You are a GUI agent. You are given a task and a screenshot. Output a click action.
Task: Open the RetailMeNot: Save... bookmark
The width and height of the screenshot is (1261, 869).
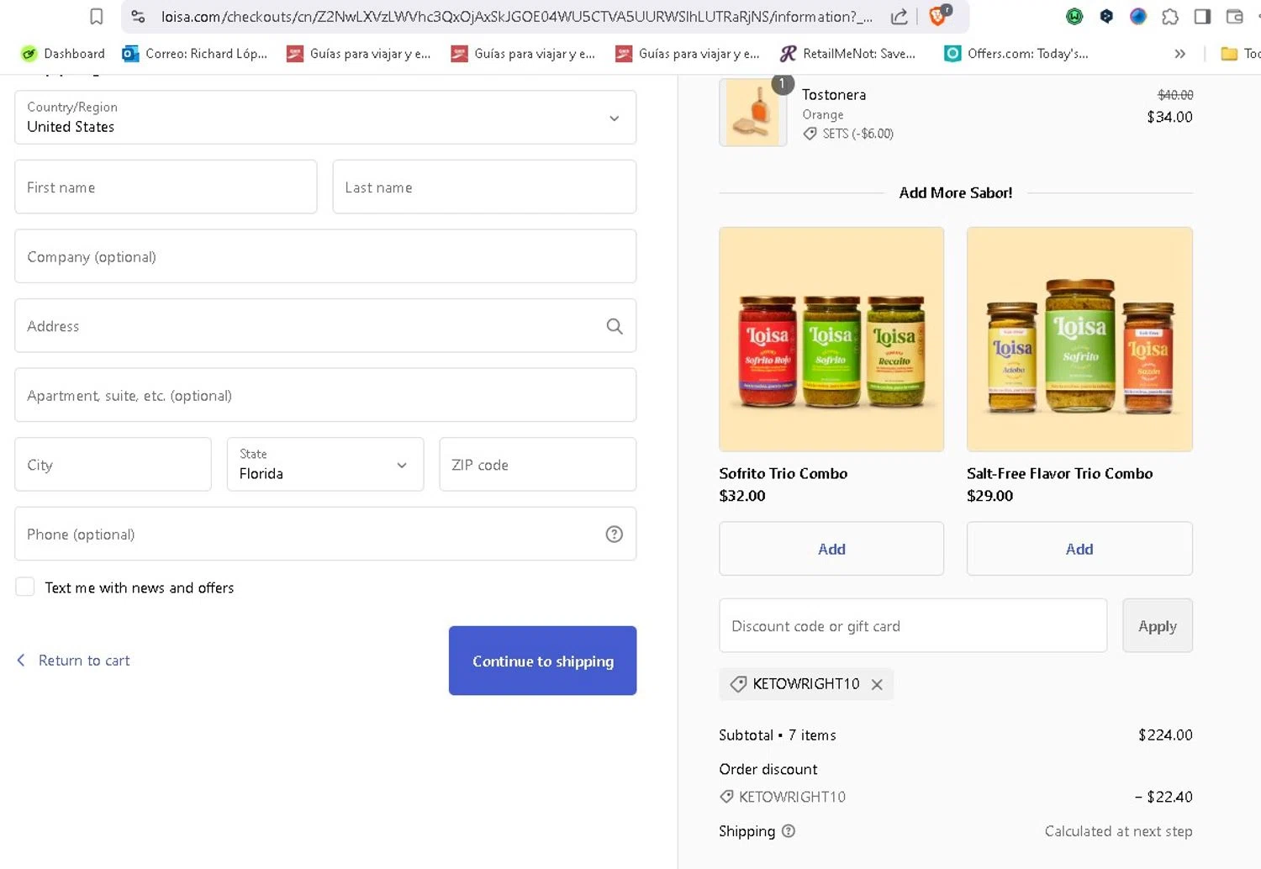coord(847,54)
